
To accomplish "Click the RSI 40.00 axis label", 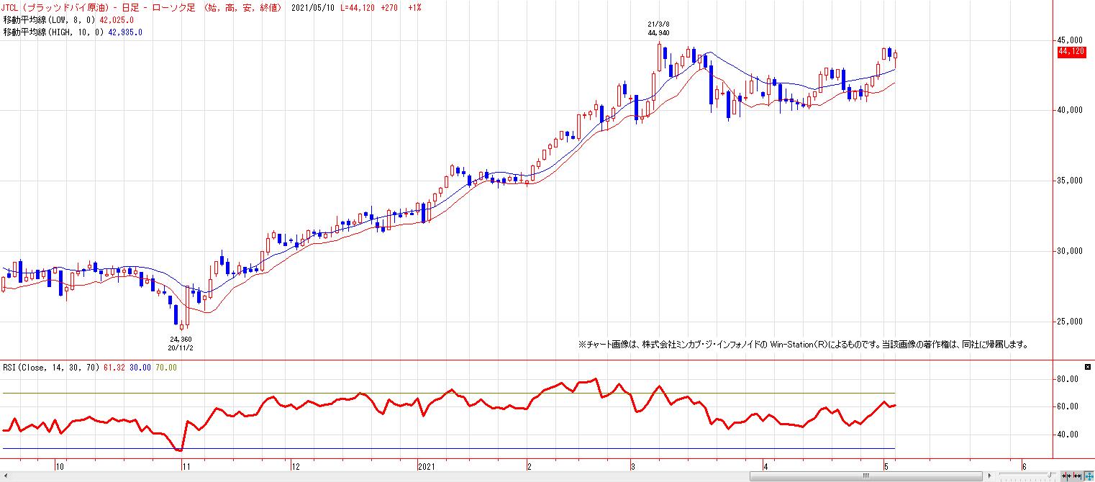I will (x=1068, y=435).
